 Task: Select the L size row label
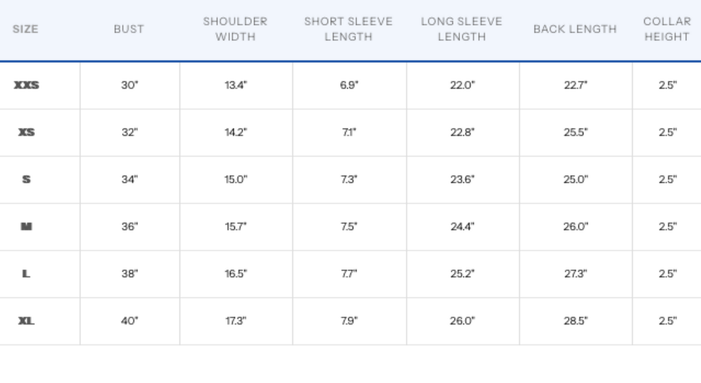(x=26, y=274)
